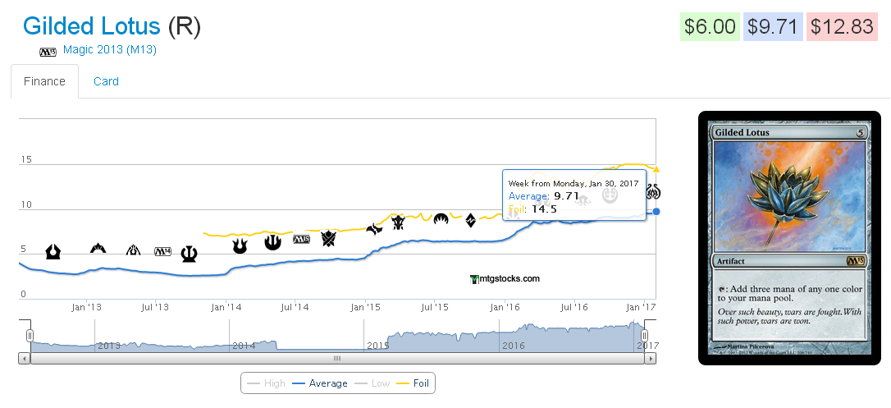Toggle the Average series in legend

[319, 383]
